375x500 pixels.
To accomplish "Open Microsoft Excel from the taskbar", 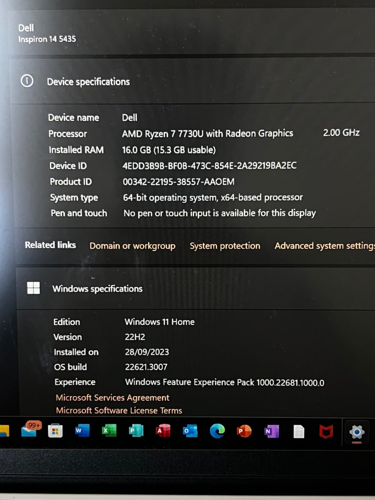I will point(109,431).
